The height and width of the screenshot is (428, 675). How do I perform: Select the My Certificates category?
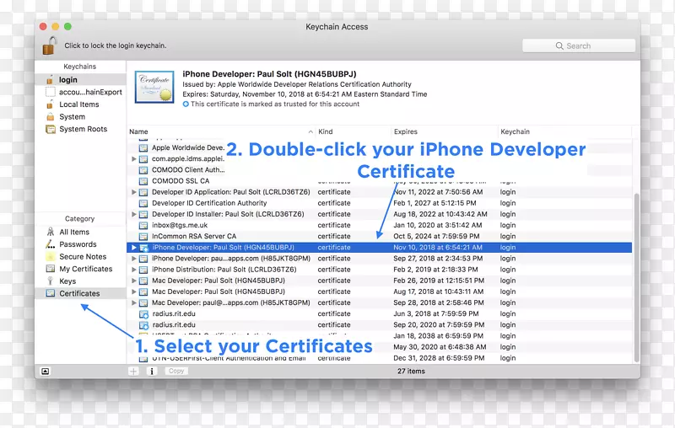tap(85, 269)
